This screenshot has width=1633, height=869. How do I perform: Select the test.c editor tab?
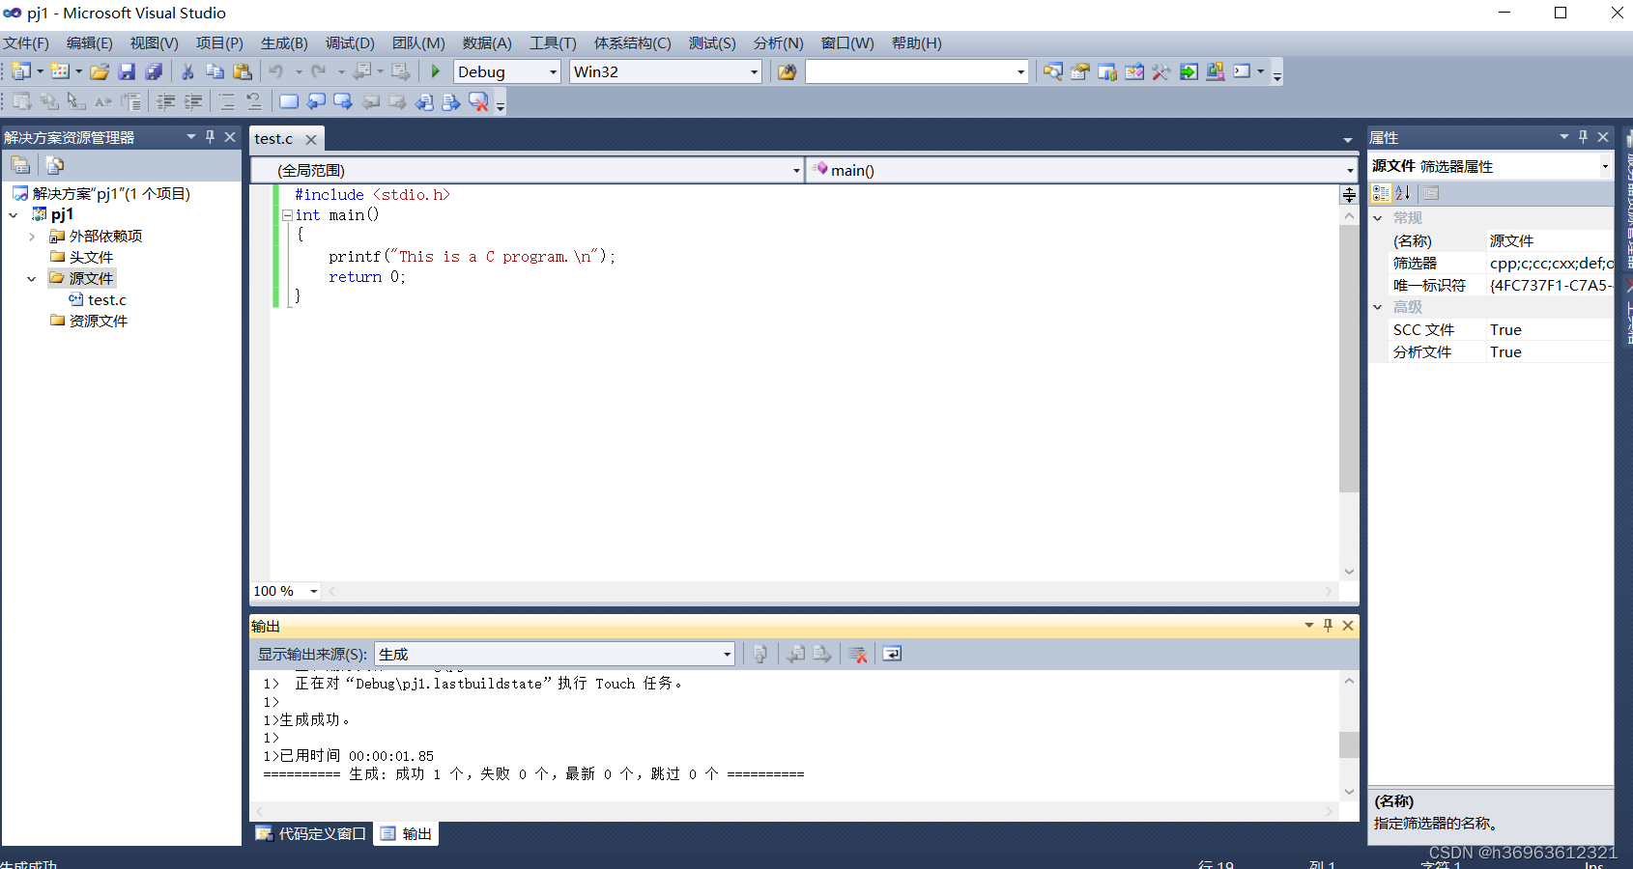(x=273, y=139)
